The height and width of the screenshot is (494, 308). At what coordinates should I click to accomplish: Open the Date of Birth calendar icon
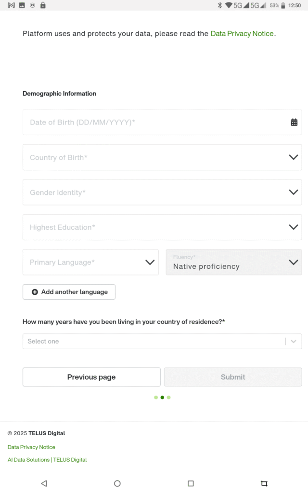pos(294,123)
